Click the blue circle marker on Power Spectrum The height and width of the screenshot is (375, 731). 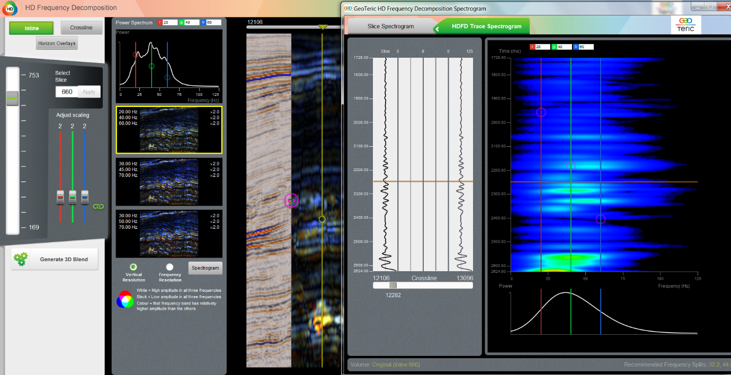(167, 77)
